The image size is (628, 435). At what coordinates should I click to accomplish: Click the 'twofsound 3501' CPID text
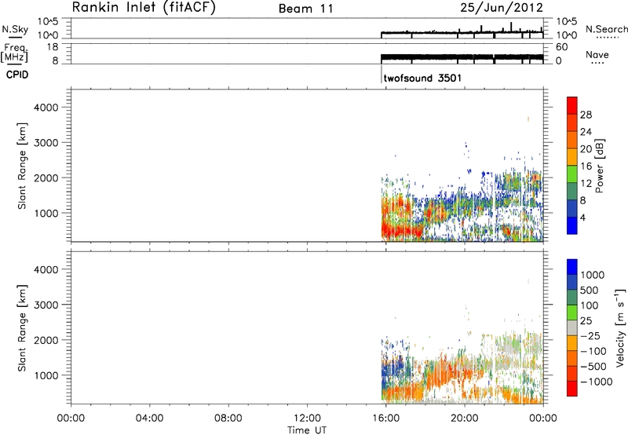tap(422, 78)
